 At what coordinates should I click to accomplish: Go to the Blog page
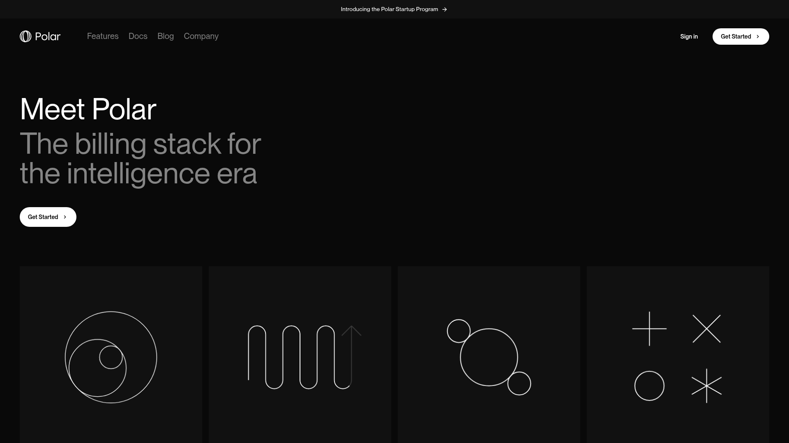pos(166,36)
